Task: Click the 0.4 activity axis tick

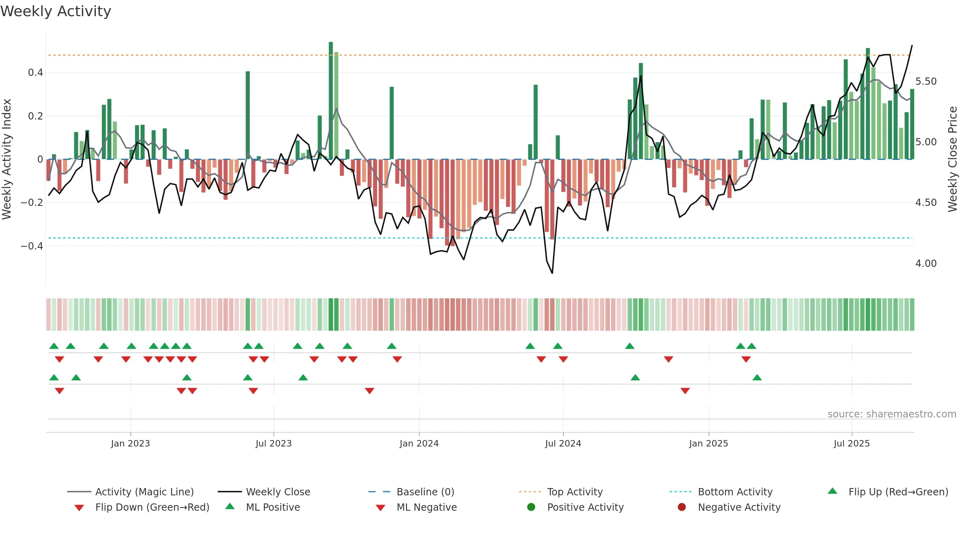Action: click(x=35, y=73)
